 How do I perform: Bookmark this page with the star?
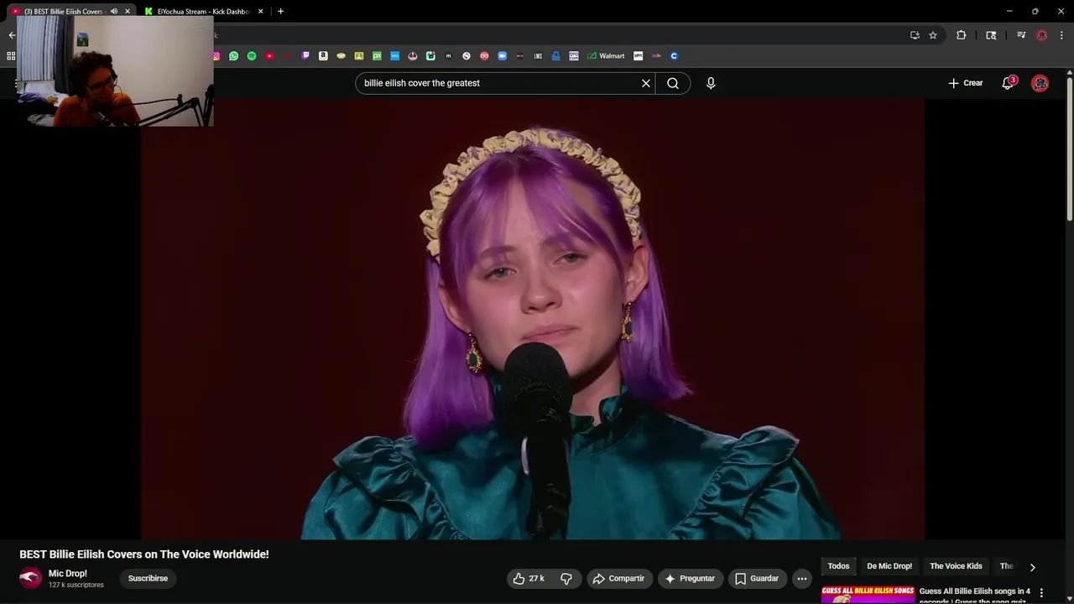pyautogui.click(x=933, y=35)
